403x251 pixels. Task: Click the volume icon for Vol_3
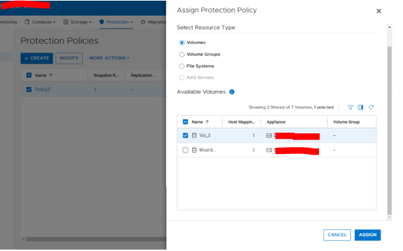pos(194,135)
